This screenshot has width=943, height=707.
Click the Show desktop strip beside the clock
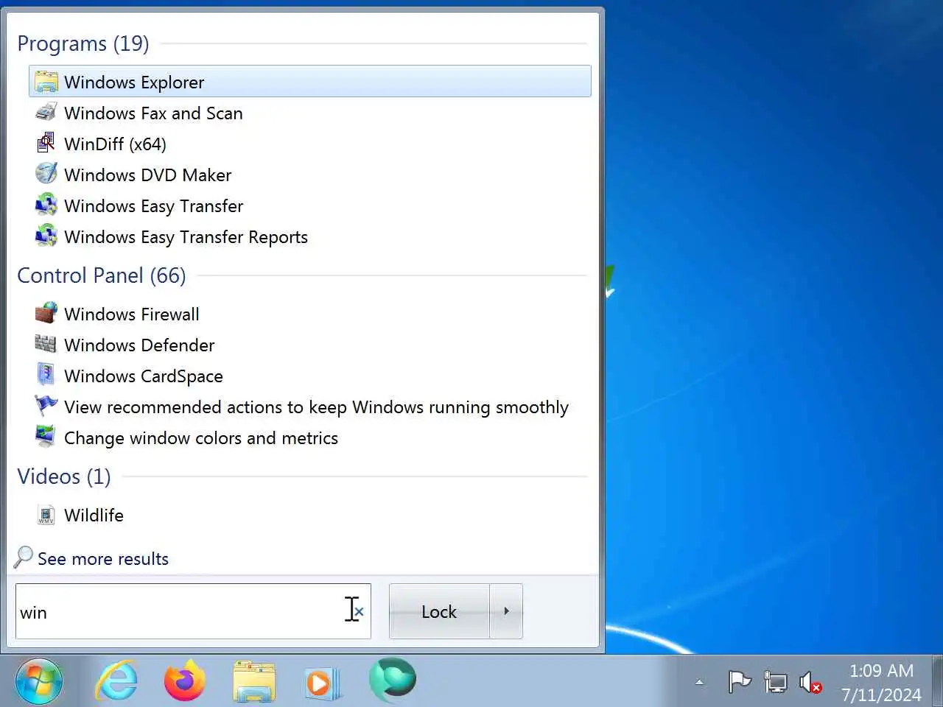tap(937, 681)
